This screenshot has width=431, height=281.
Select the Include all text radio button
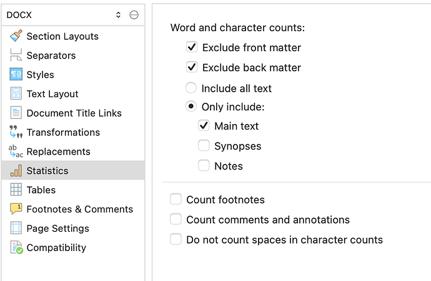tap(191, 88)
